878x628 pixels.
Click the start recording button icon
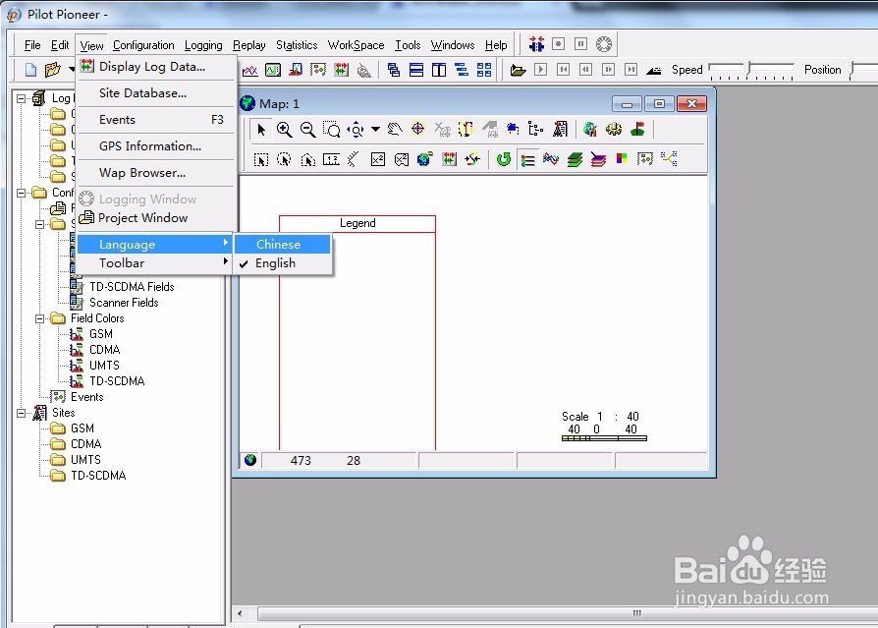click(558, 43)
